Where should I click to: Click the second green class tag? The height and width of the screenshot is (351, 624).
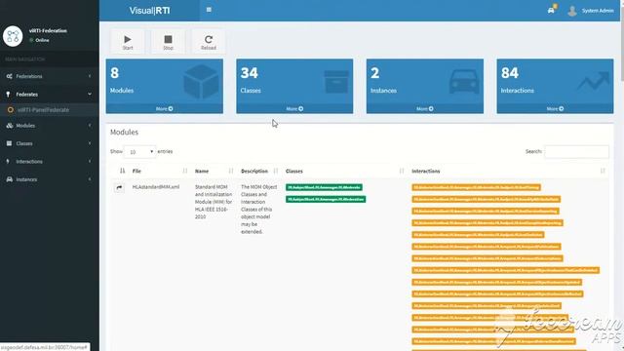point(326,199)
